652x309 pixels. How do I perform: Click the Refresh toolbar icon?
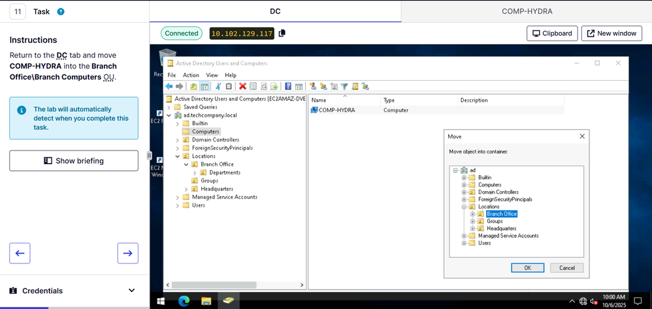coord(263,86)
